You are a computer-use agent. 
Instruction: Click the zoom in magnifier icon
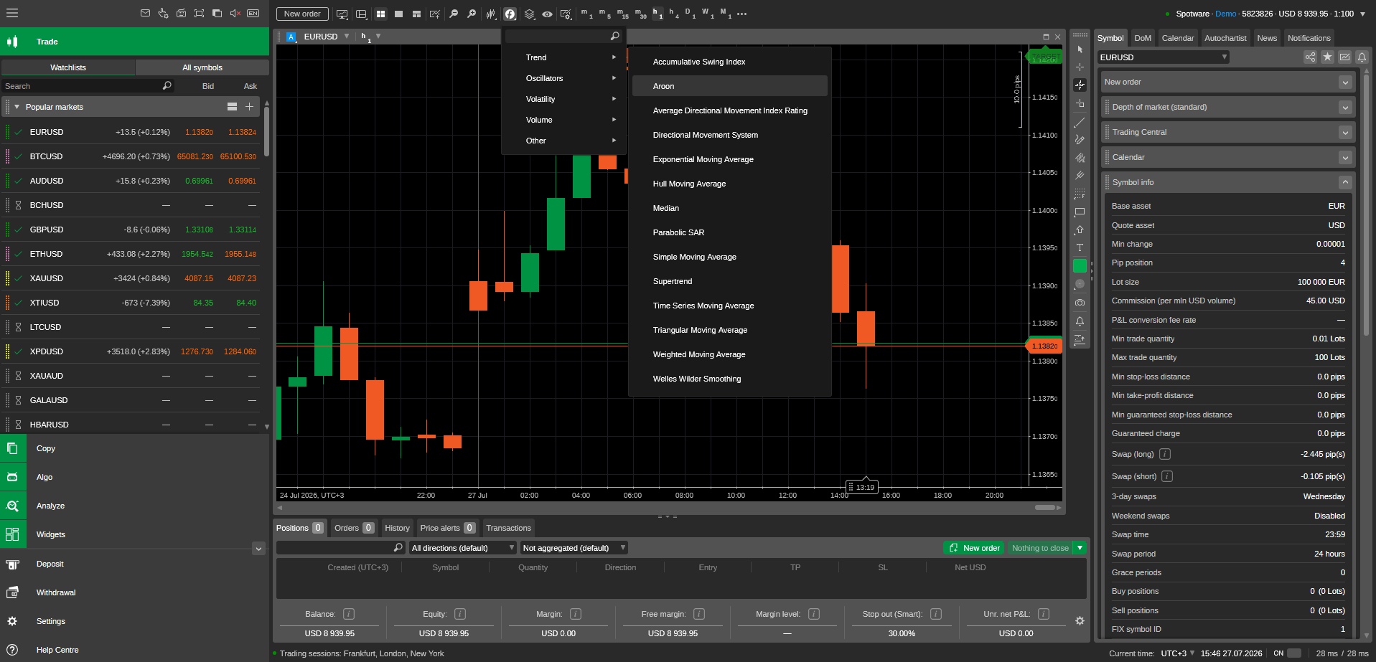(472, 14)
